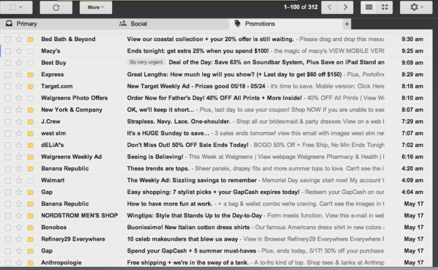Open the More actions dropdown

coord(96,8)
